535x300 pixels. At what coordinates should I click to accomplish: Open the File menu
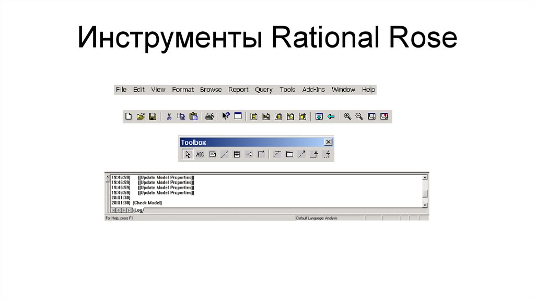pyautogui.click(x=121, y=89)
